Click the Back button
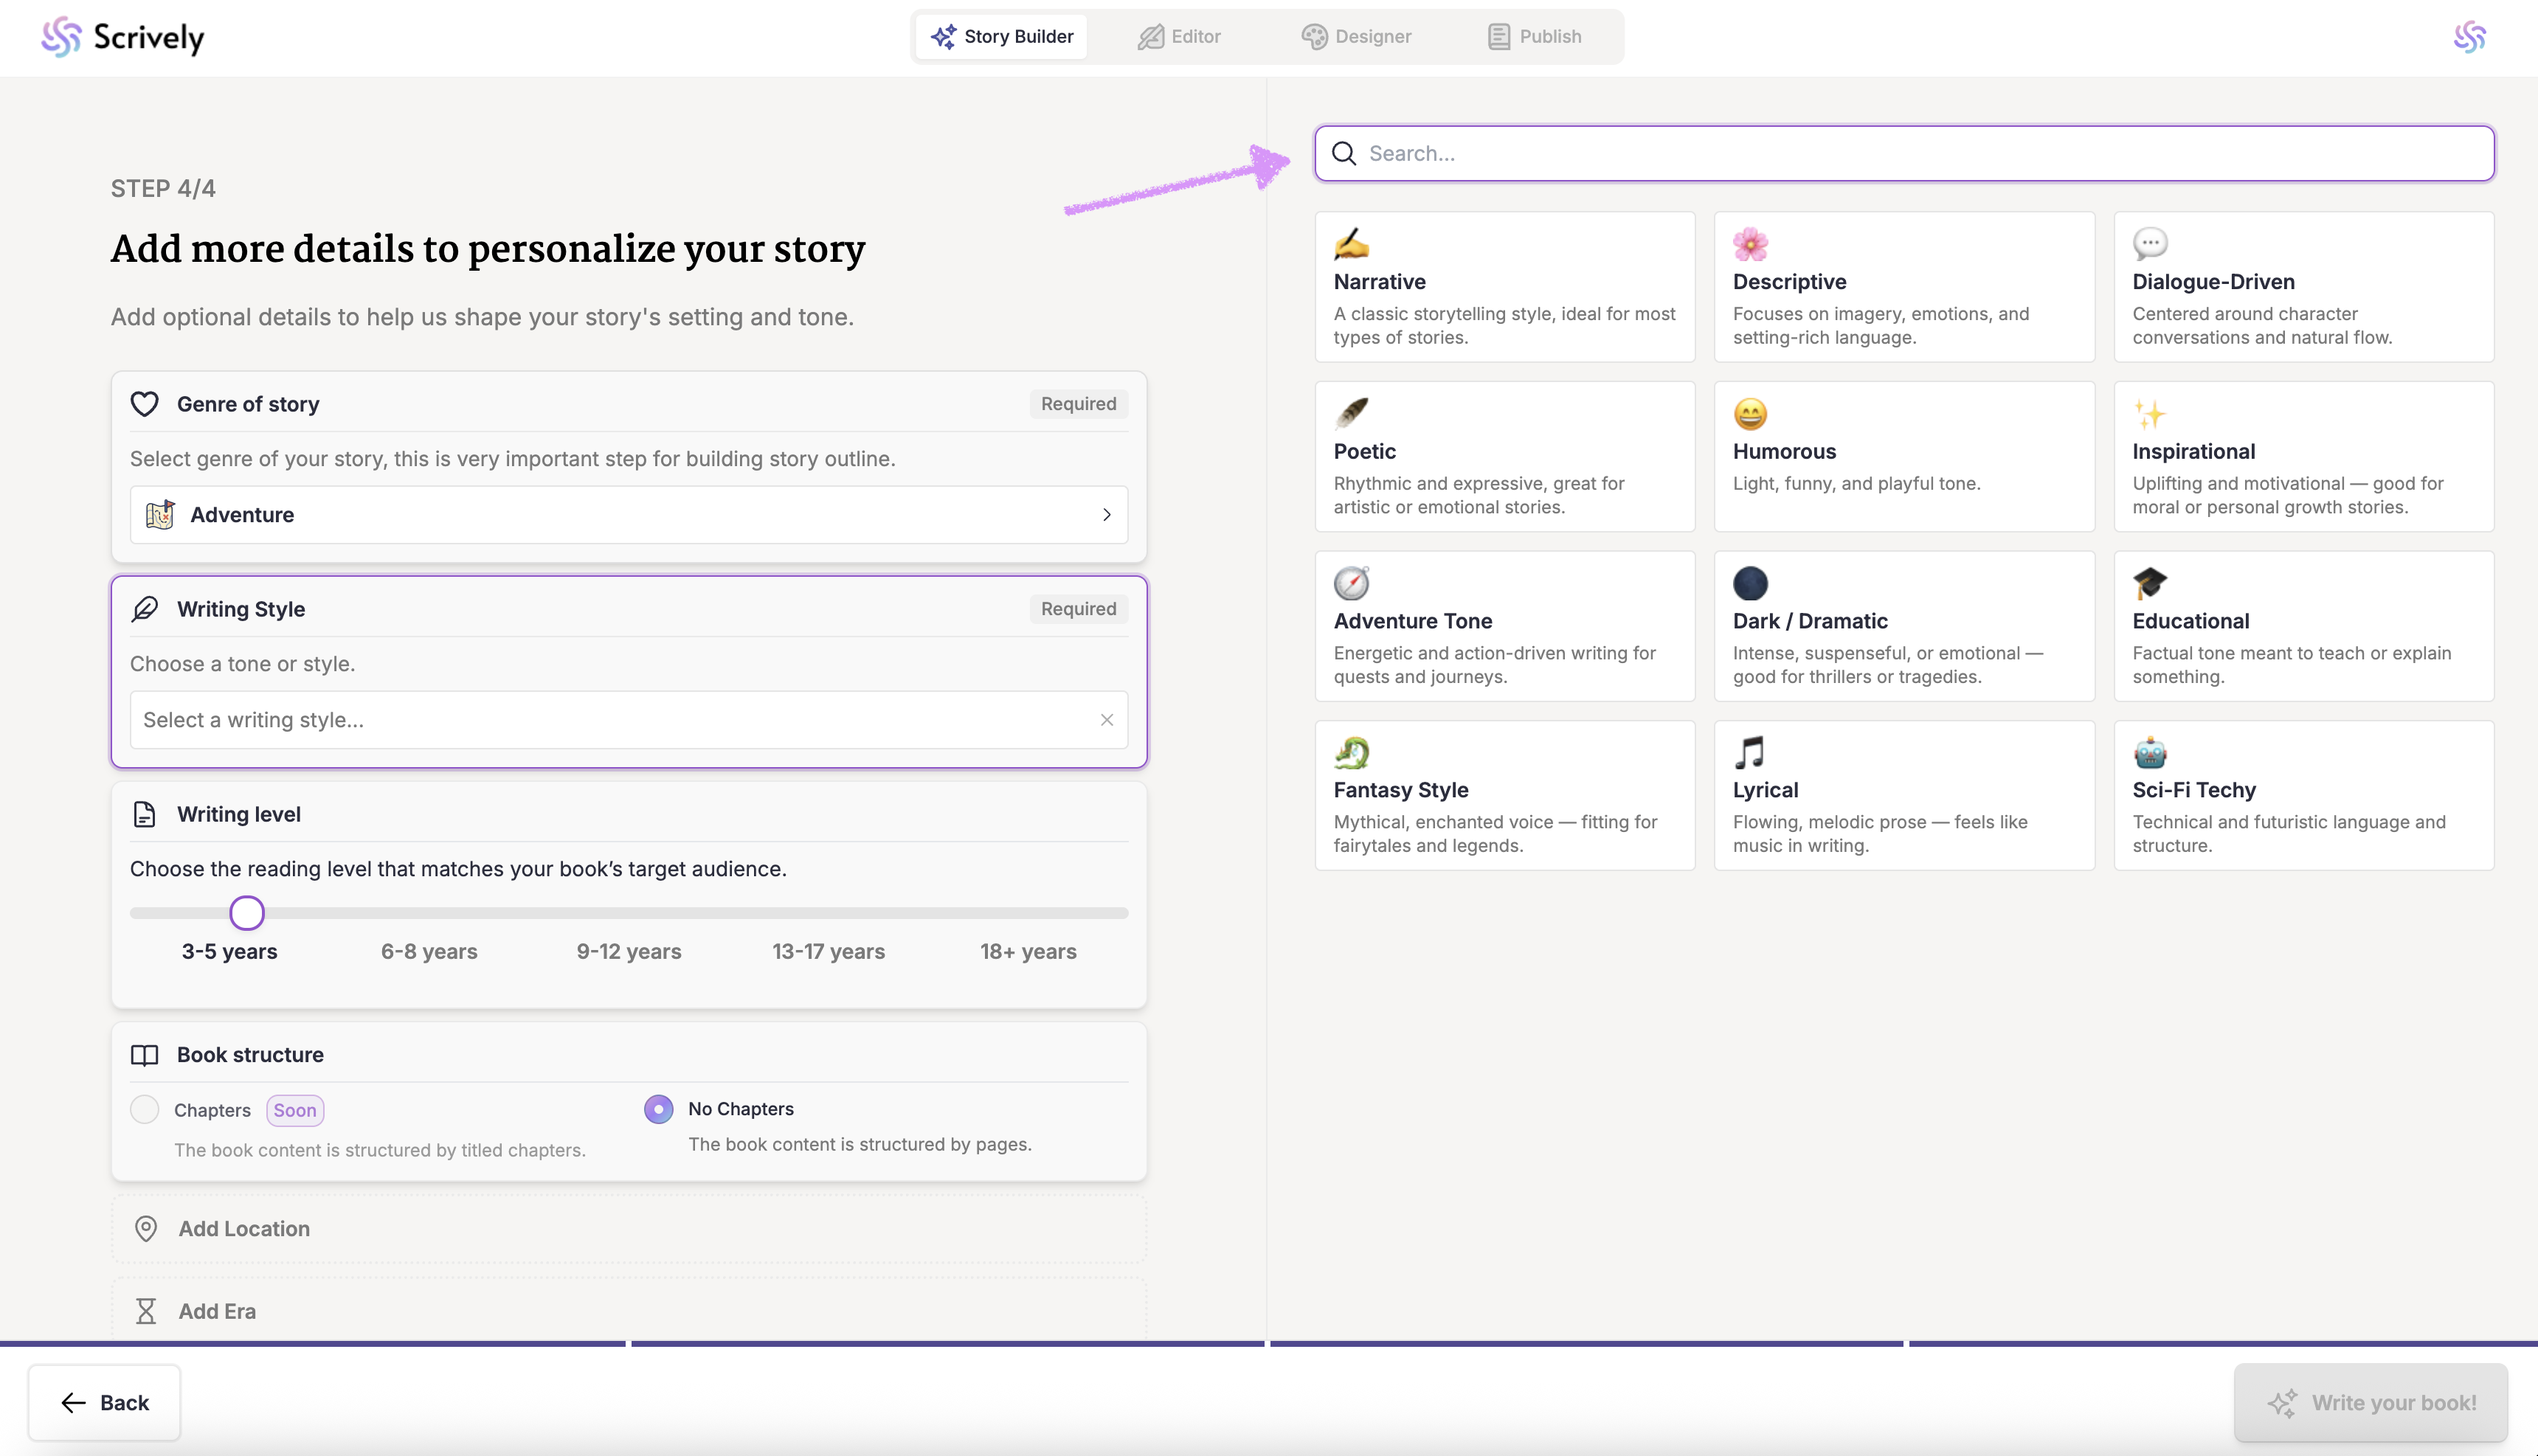Screen dimensions: 2538x1456 104,1402
